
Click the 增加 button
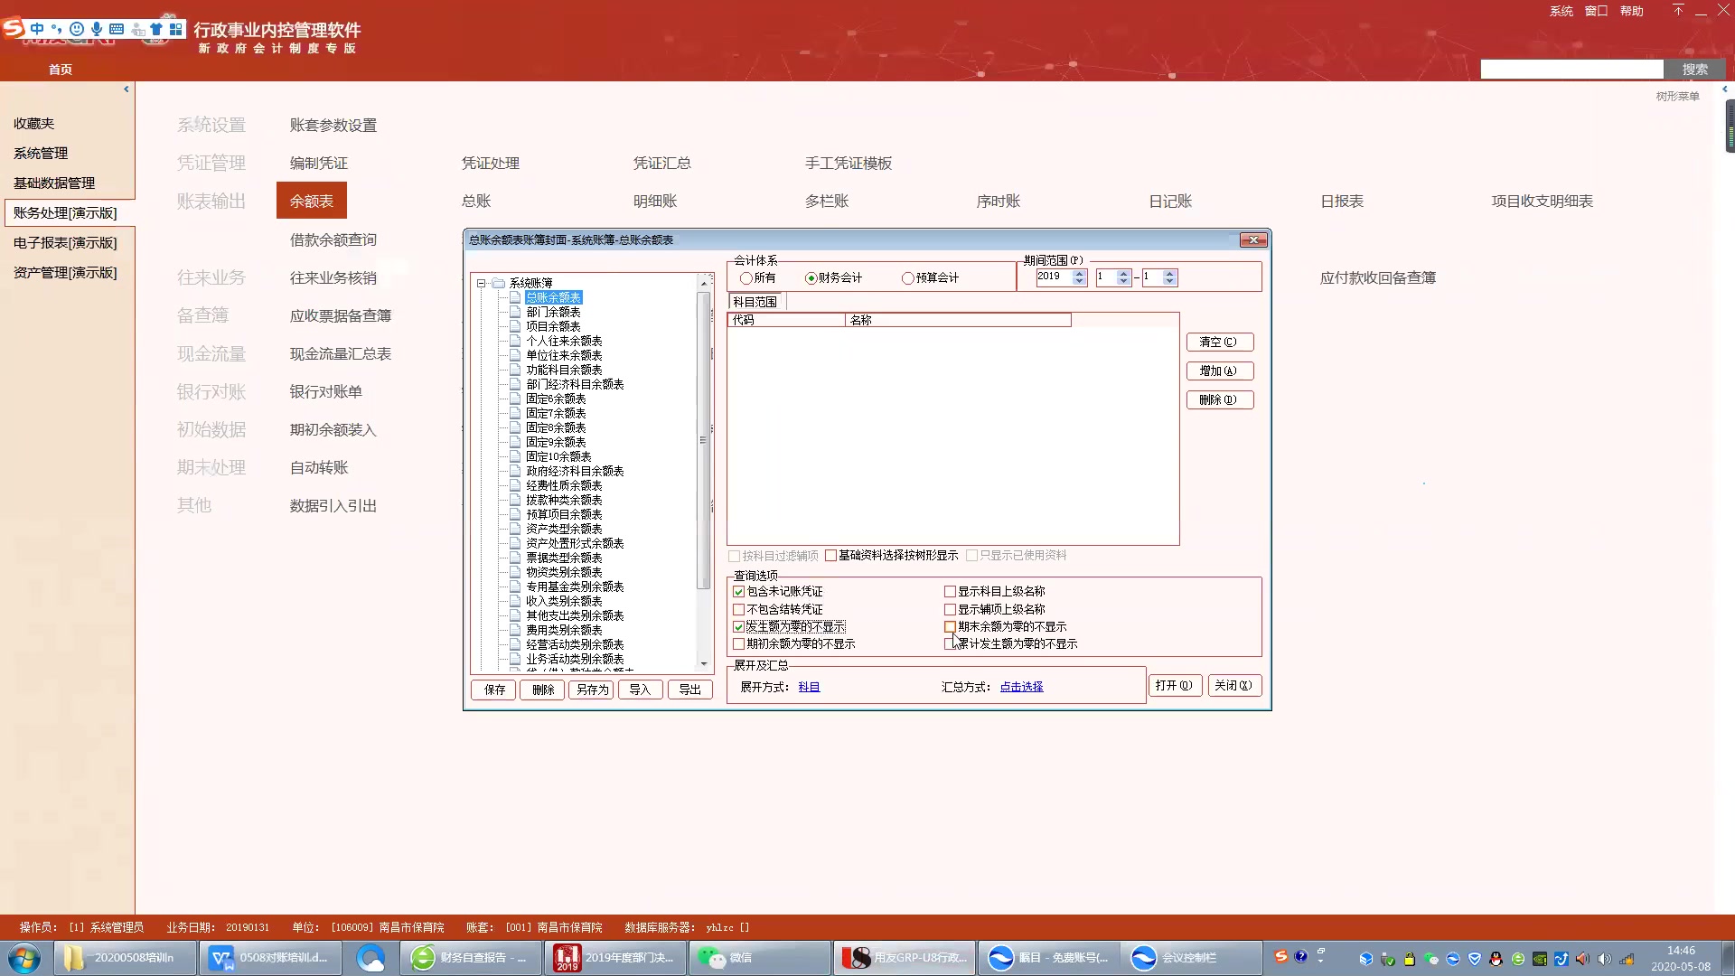(x=1220, y=371)
